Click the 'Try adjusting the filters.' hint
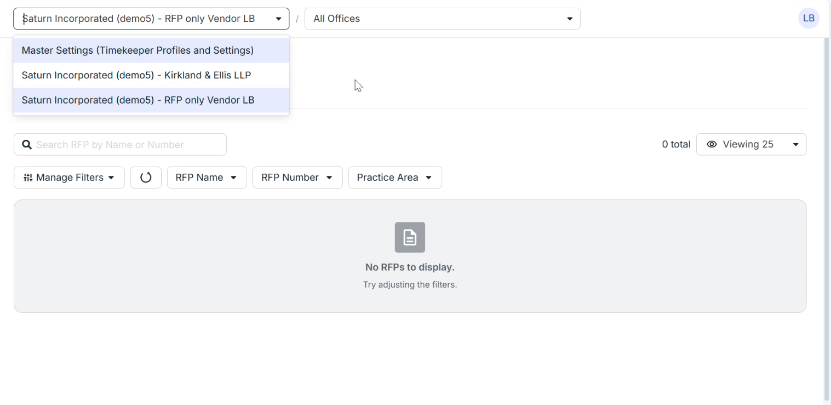This screenshot has height=405, width=831. [410, 285]
